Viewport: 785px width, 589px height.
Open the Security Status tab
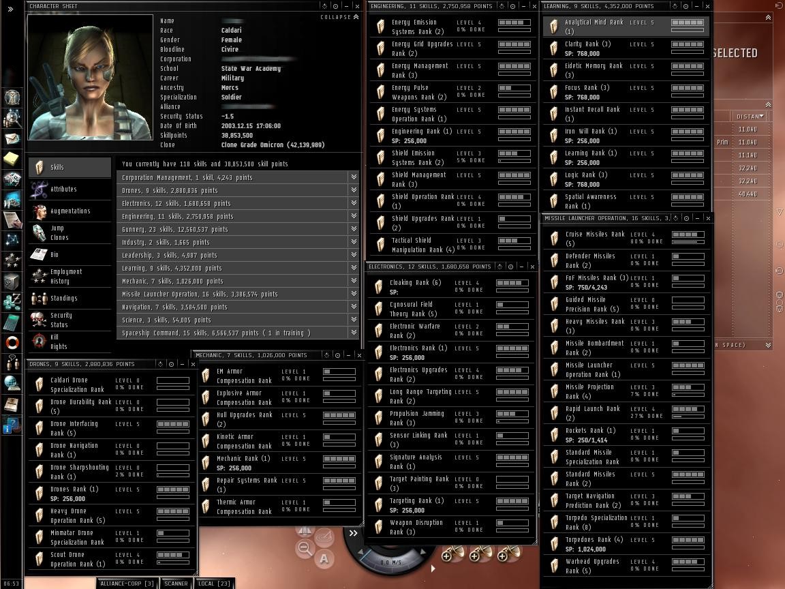click(70, 320)
